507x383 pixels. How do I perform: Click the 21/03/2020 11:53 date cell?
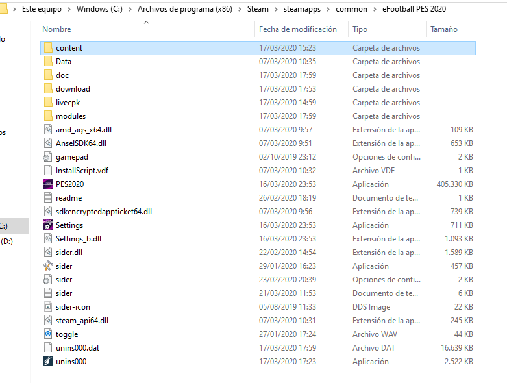point(288,293)
